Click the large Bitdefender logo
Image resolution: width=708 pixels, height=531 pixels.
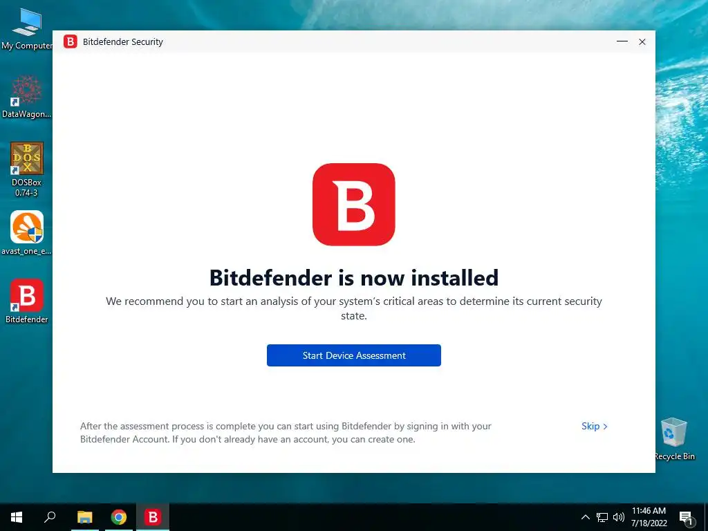click(x=353, y=205)
